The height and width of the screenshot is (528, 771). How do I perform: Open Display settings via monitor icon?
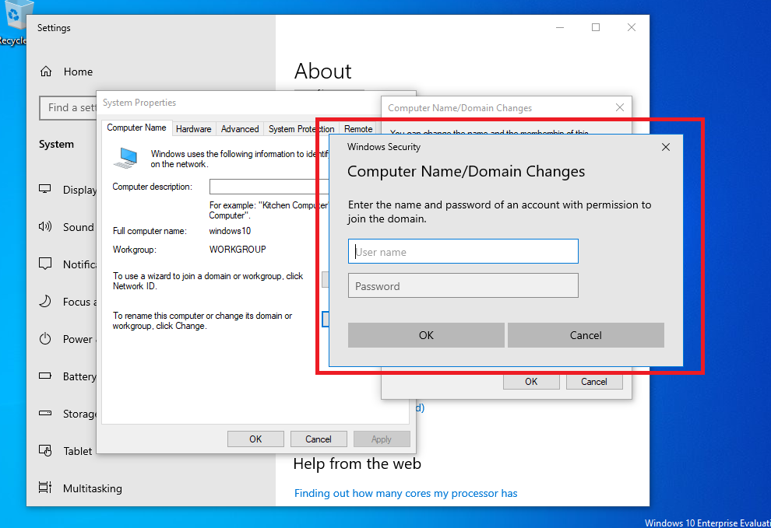[x=45, y=190]
